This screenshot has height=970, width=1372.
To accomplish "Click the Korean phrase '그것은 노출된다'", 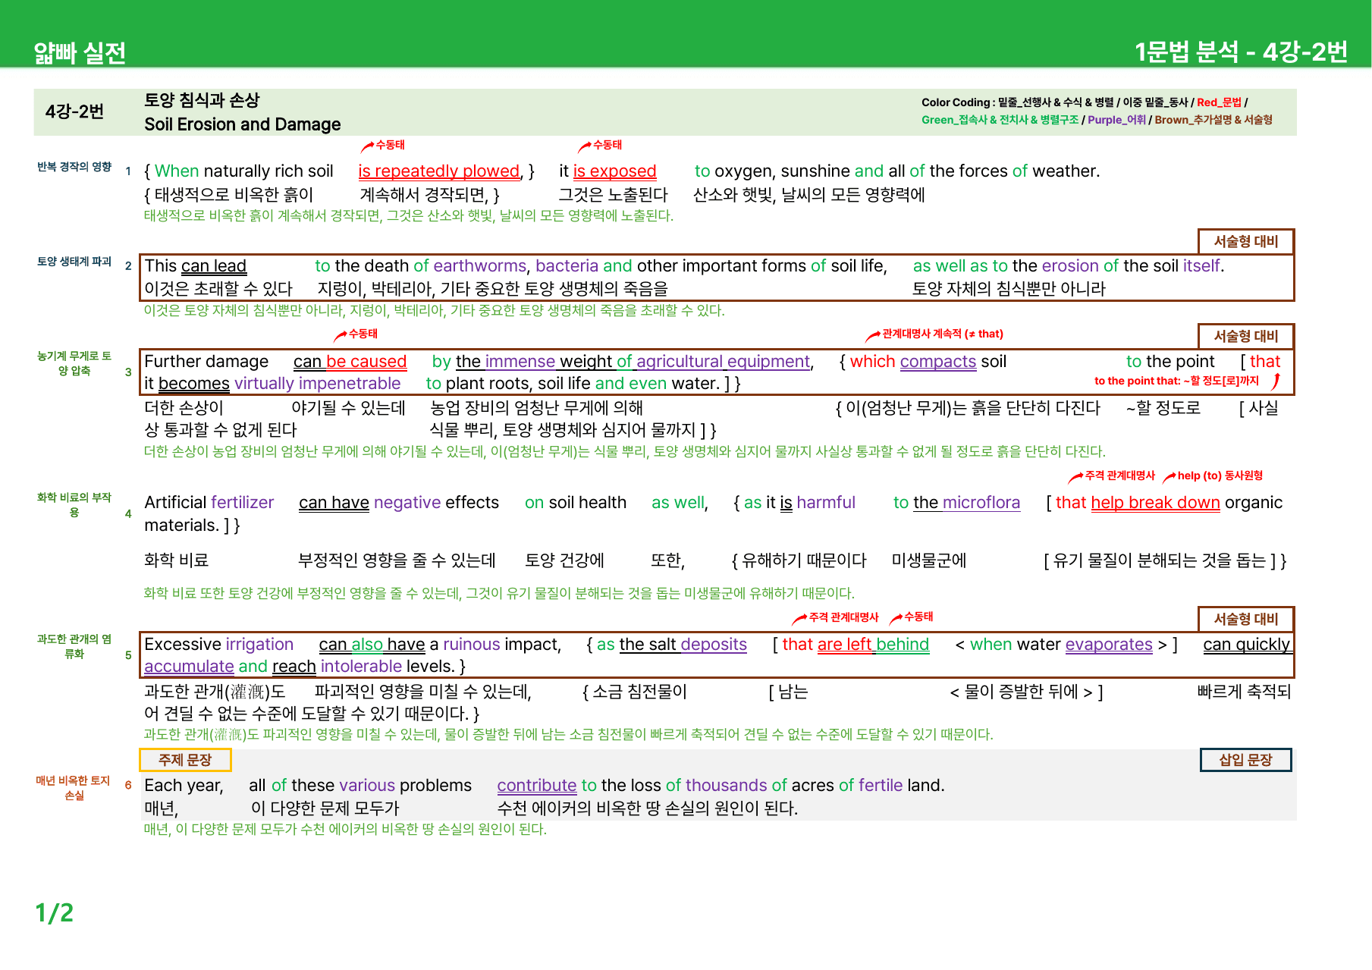I will click(x=614, y=195).
